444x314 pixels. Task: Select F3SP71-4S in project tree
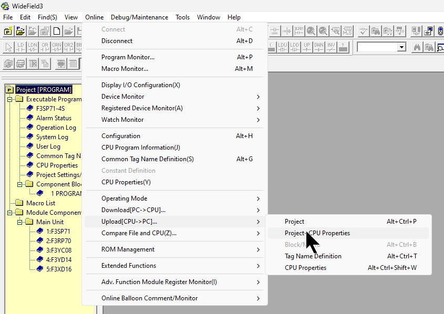(x=50, y=109)
